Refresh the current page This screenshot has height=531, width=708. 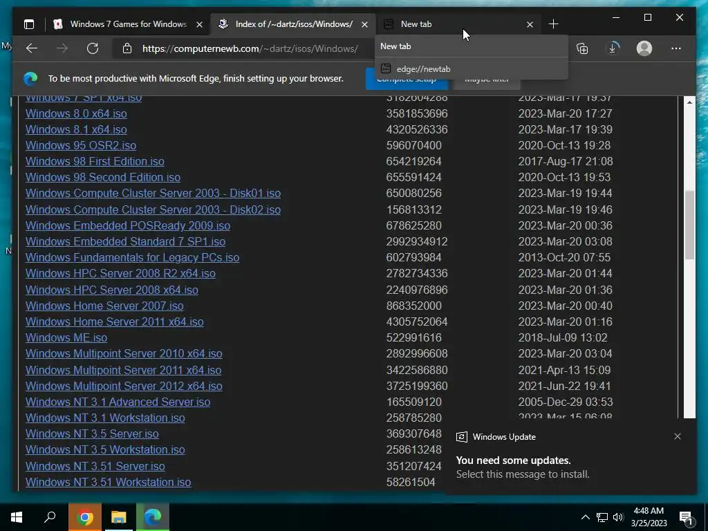pos(93,48)
